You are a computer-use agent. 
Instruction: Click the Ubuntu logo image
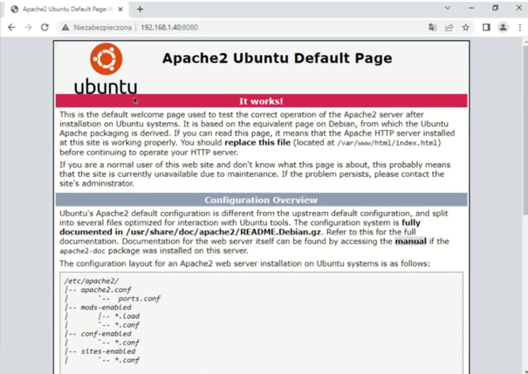(106, 68)
